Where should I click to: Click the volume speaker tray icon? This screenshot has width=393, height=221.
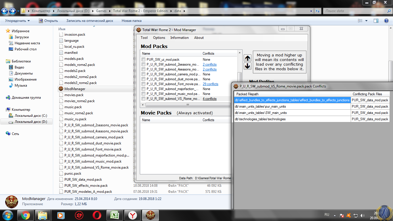[362, 215]
